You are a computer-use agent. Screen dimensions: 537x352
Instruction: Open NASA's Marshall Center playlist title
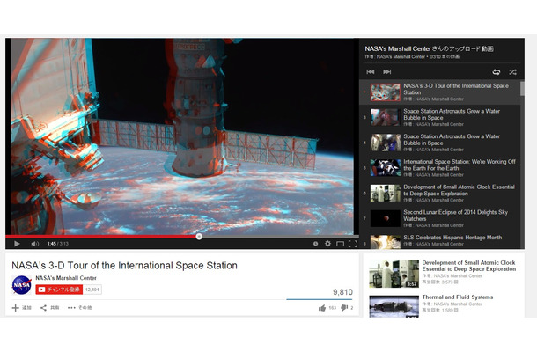pos(429,49)
